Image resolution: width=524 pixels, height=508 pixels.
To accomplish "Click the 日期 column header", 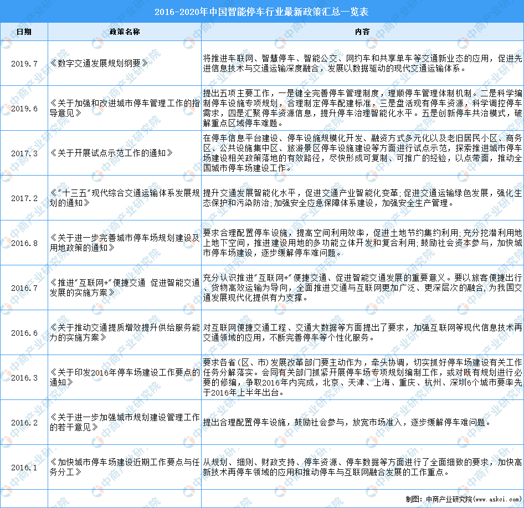I will (24, 32).
